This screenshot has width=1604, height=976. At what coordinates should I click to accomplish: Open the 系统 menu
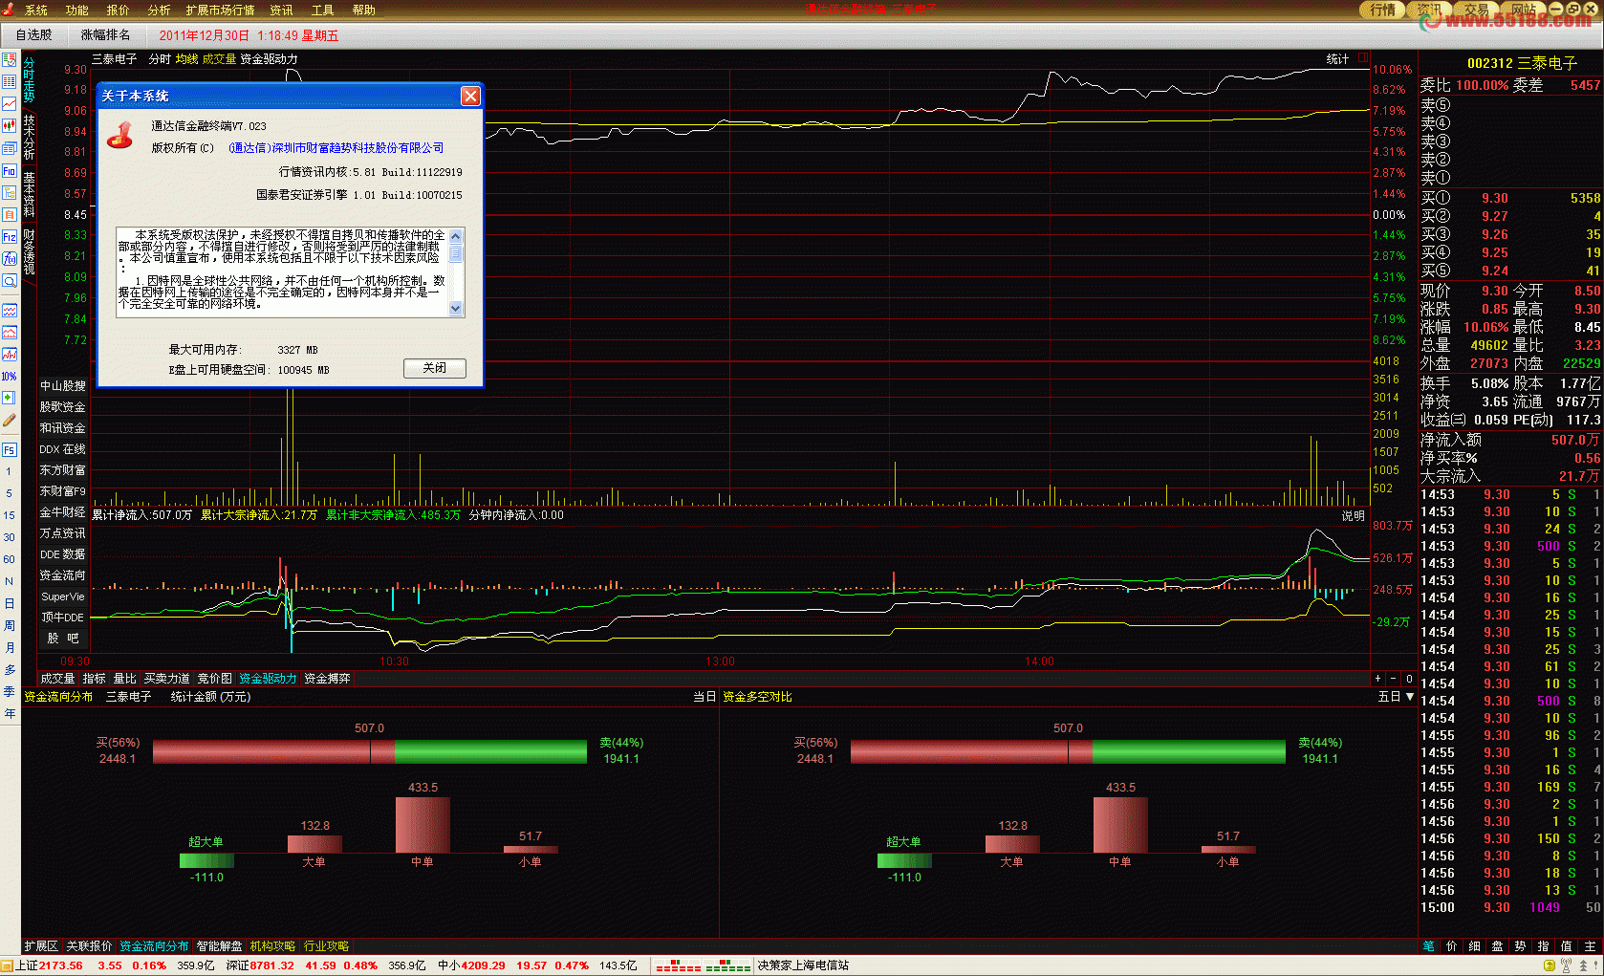click(x=36, y=11)
